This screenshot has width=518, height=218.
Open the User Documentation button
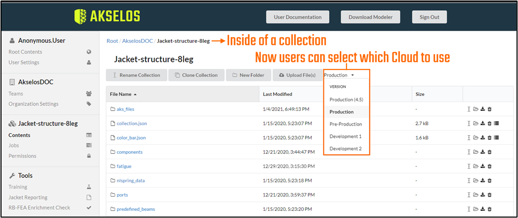point(298,17)
